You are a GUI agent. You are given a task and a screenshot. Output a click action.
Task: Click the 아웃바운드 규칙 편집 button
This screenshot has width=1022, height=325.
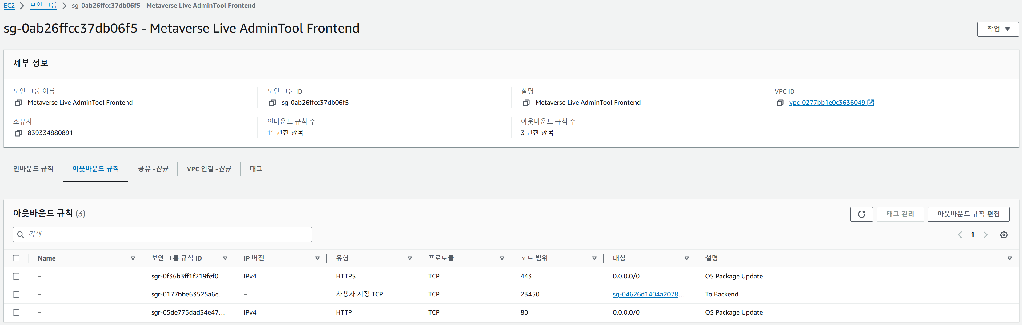coord(968,214)
